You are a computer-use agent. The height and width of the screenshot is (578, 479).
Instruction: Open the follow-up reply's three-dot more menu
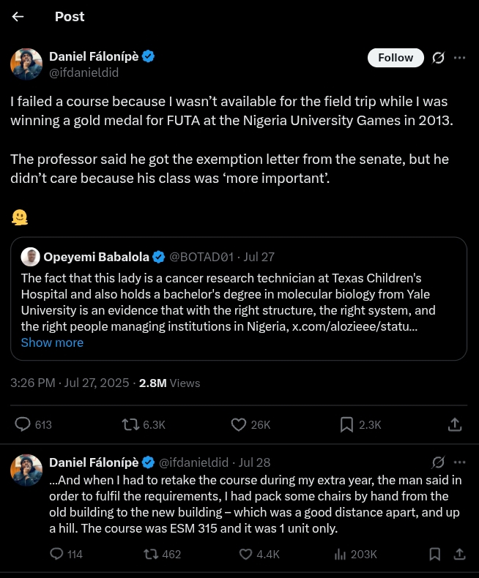tap(460, 462)
